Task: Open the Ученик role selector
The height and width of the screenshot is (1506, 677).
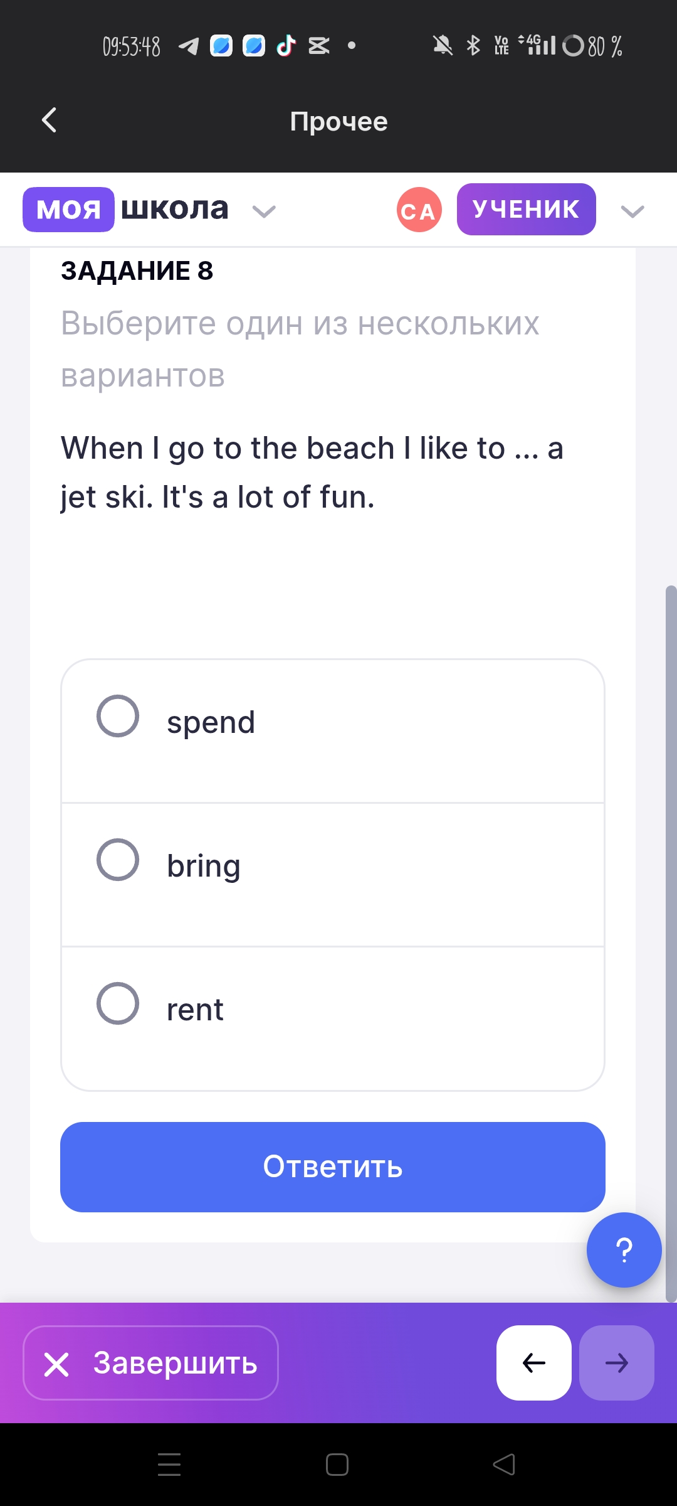Action: 527,210
